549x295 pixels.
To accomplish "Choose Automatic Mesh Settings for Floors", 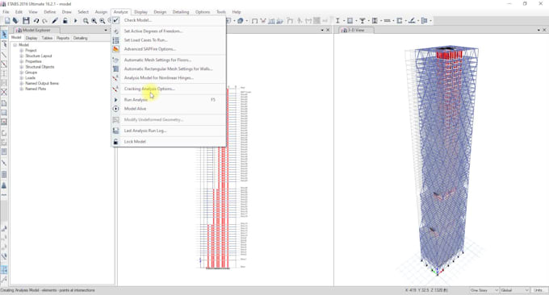I will (169, 60).
